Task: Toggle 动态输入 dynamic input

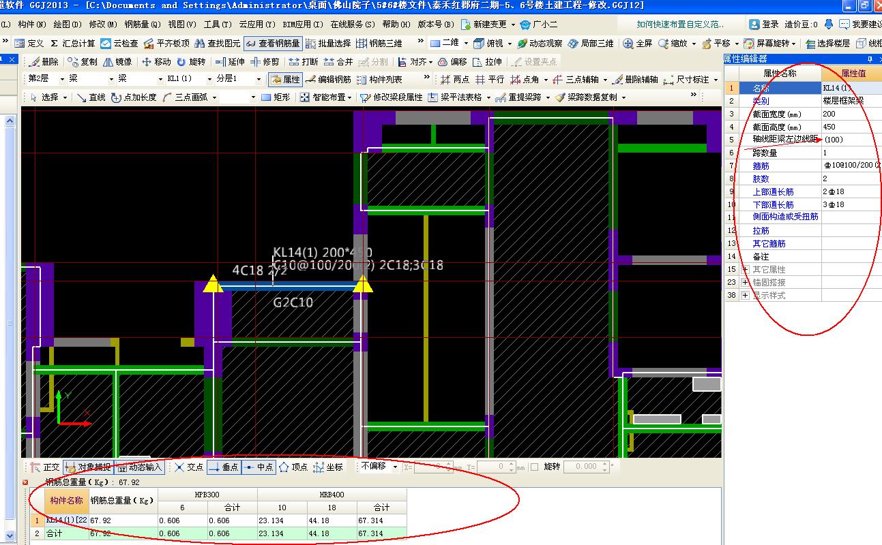Action: coord(140,467)
